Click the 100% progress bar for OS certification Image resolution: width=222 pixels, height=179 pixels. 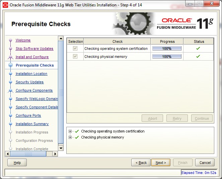click(x=167, y=49)
